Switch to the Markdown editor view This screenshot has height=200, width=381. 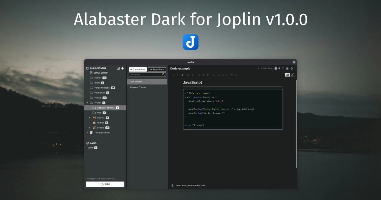tap(287, 75)
